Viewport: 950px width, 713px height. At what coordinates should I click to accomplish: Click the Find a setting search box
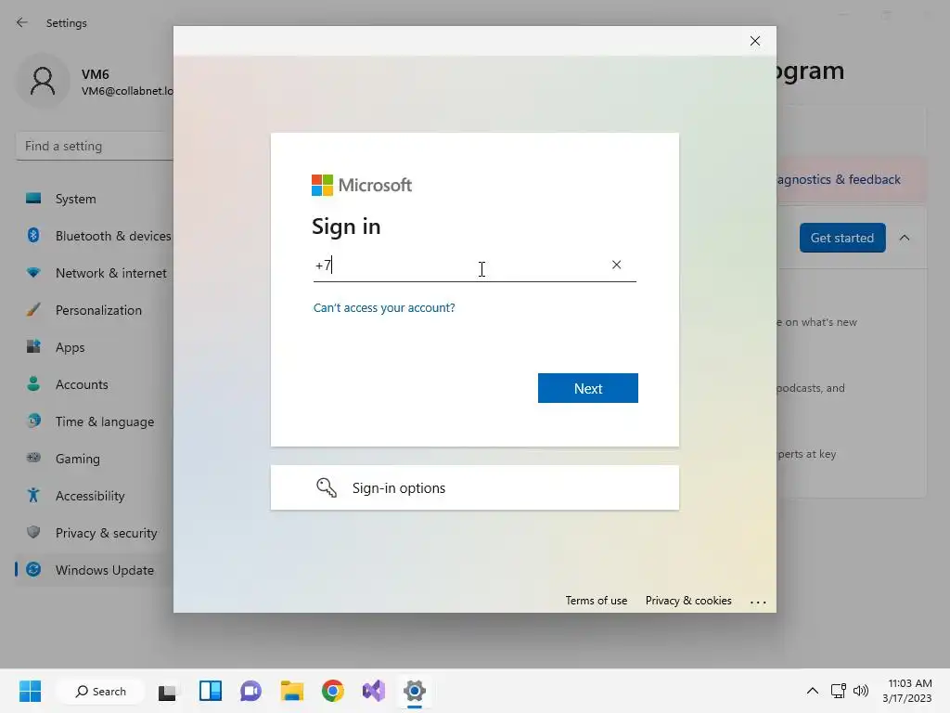pos(95,146)
